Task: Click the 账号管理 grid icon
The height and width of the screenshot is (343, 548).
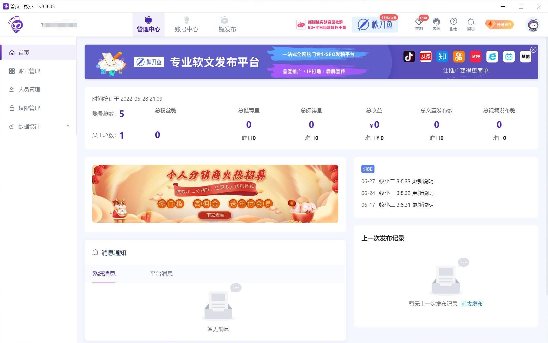Action: point(12,71)
